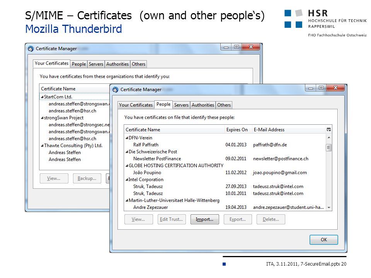
Task: Click the Edit Trust... button
Action: 172,219
